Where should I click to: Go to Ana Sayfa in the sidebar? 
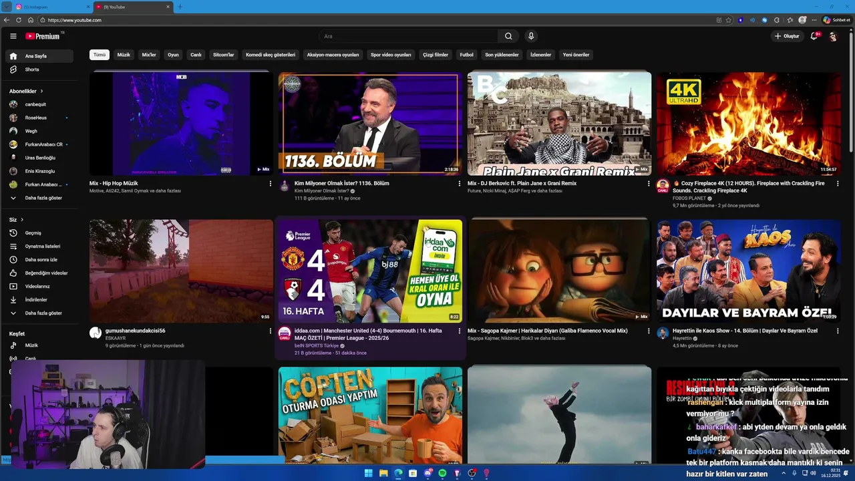click(x=39, y=56)
